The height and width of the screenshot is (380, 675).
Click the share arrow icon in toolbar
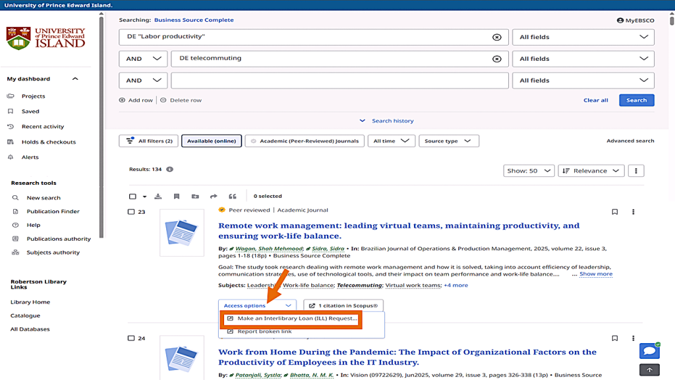tap(214, 196)
